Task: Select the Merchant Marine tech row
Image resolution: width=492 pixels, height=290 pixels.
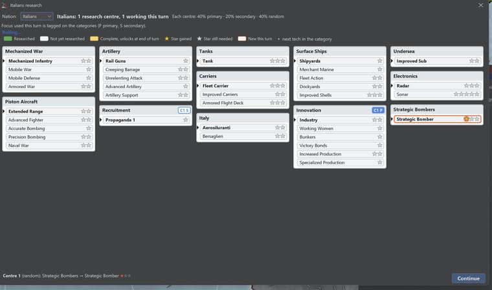Action: click(341, 69)
